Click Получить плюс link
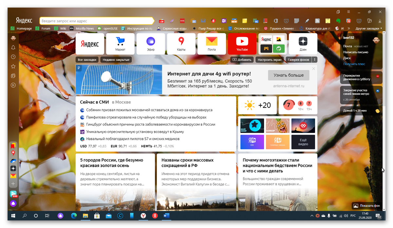 pyautogui.click(x=354, y=64)
